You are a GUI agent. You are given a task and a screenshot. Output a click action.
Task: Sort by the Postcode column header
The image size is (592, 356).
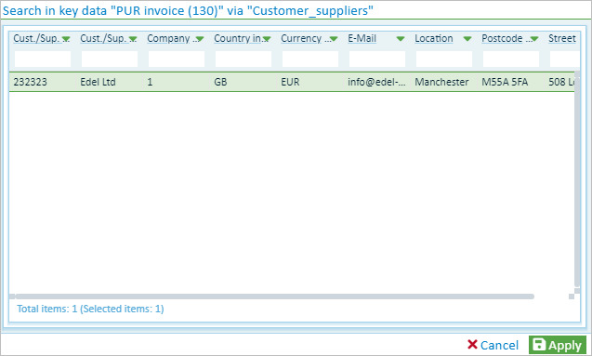[x=502, y=38]
